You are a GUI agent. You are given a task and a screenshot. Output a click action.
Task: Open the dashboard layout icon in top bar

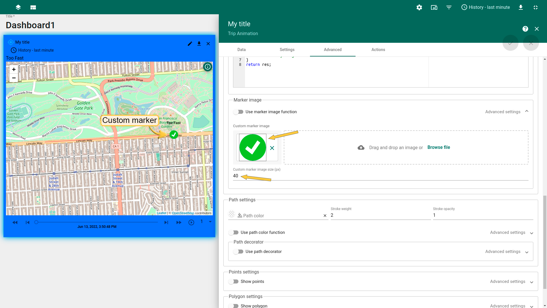pyautogui.click(x=33, y=7)
